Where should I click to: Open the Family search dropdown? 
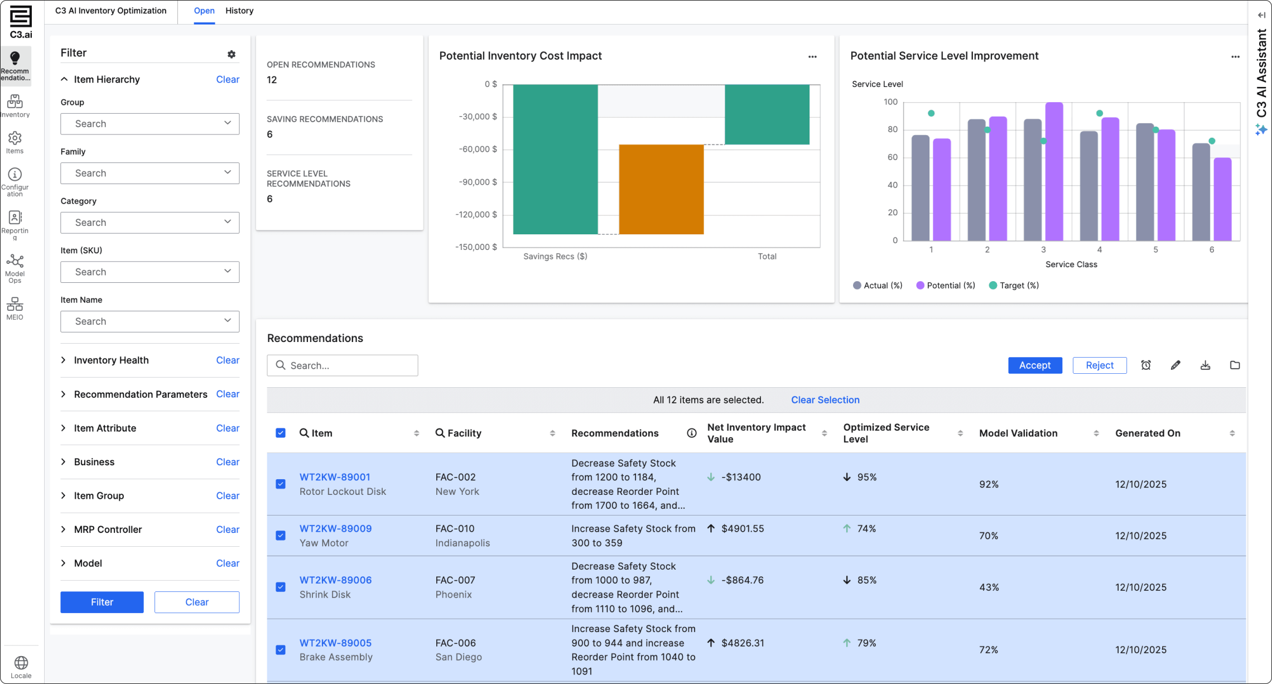tap(150, 173)
